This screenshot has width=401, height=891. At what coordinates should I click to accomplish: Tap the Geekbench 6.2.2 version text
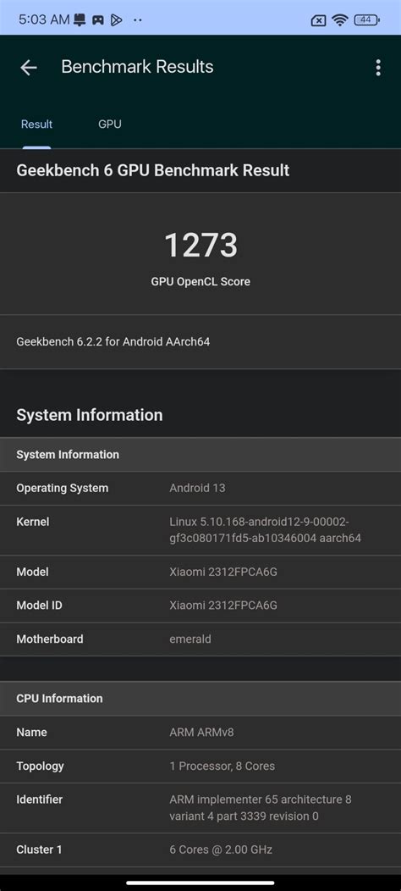click(x=113, y=342)
